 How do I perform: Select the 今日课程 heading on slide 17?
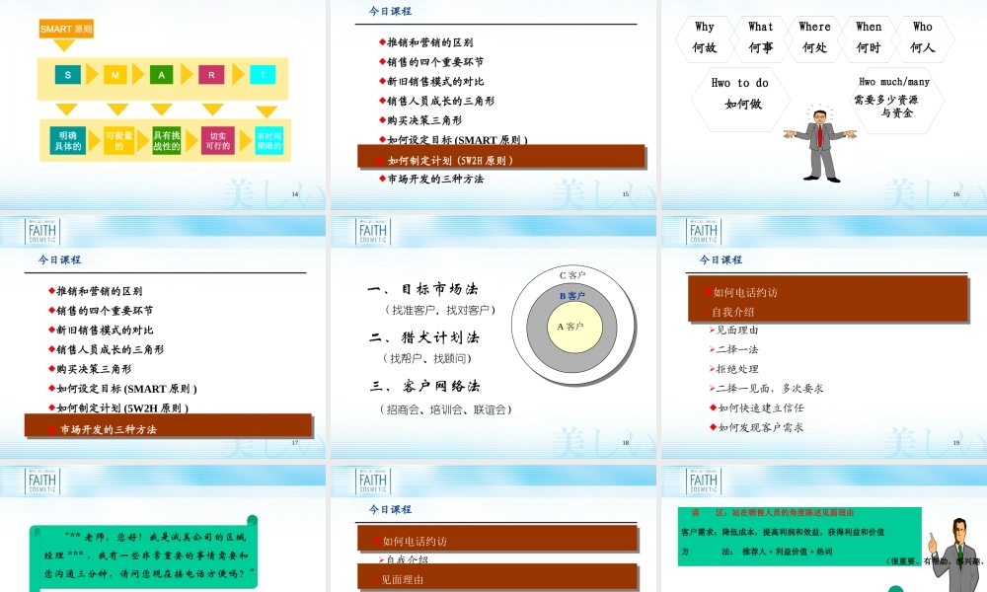coord(60,259)
